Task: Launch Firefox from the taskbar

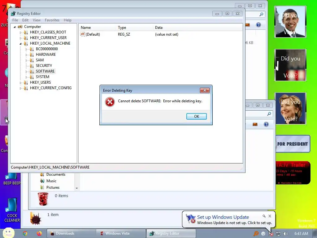Action: coord(39,233)
